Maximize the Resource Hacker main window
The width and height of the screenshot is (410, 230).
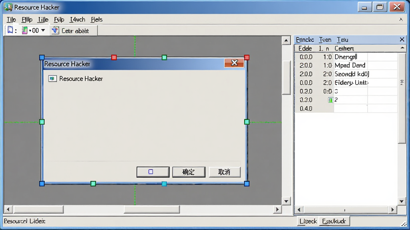(380, 7)
